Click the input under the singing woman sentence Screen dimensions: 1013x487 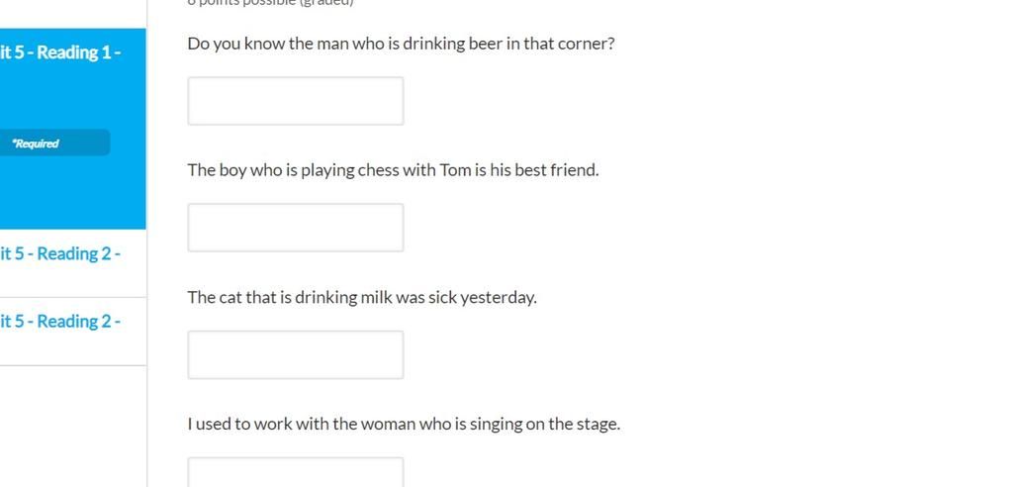pos(295,472)
